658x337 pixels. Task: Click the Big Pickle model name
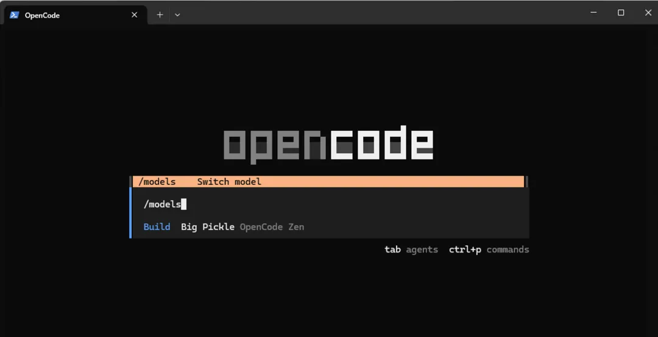click(208, 227)
